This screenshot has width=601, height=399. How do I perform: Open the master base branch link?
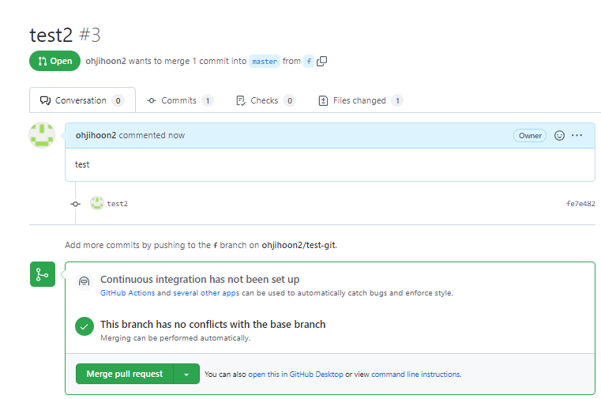pyautogui.click(x=265, y=62)
